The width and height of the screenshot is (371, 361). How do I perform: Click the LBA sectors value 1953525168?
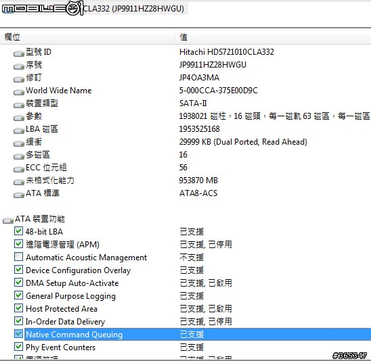[200, 129]
